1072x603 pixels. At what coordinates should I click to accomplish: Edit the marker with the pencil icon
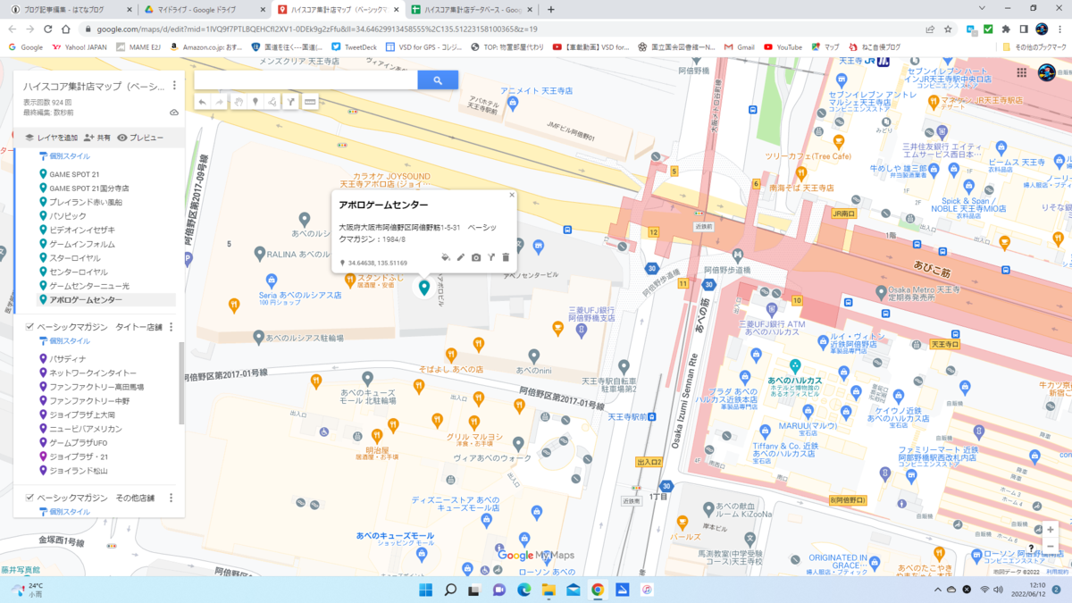[x=461, y=257]
